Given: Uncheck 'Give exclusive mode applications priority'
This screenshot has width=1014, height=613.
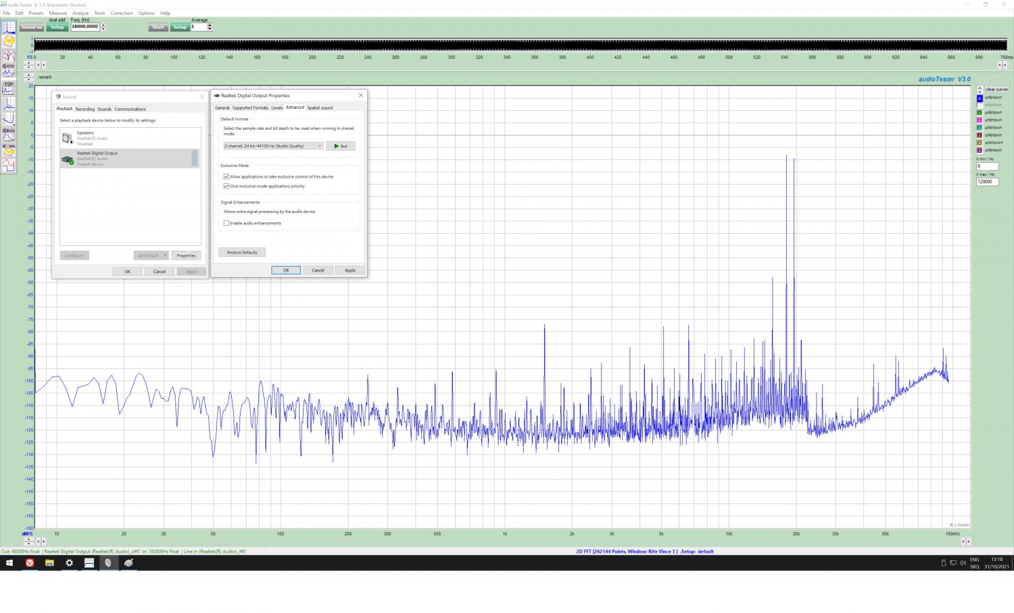Looking at the screenshot, I should [x=226, y=186].
